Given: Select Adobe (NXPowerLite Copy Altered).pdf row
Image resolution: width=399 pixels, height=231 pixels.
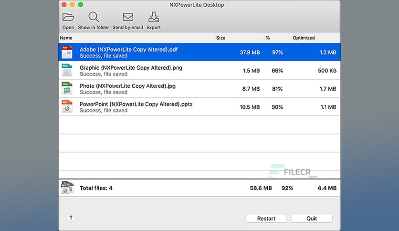Looking at the screenshot, I should click(199, 52).
